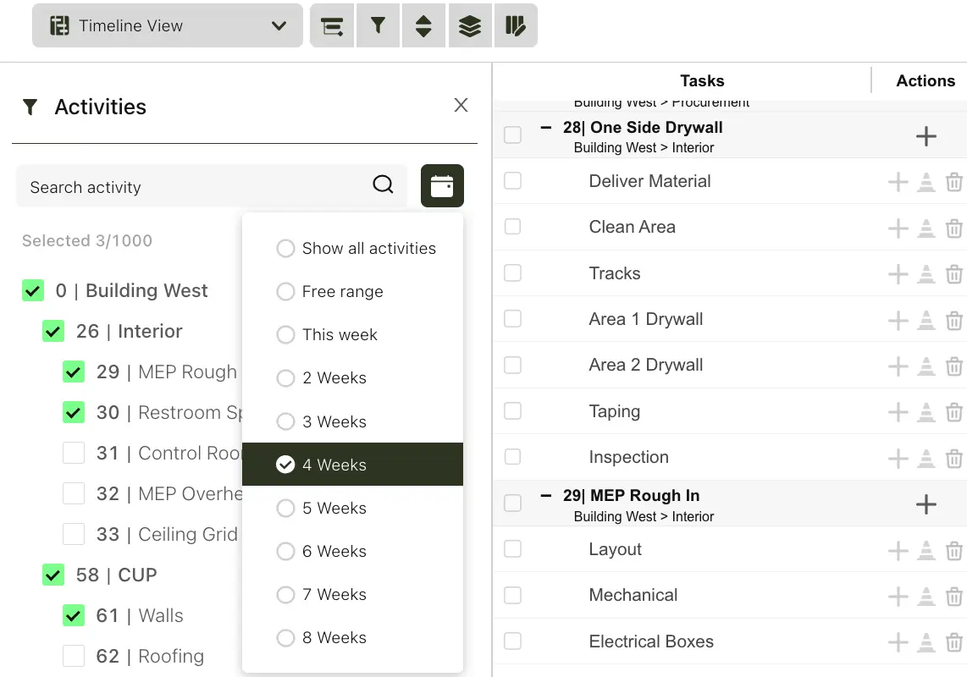Image resolution: width=967 pixels, height=677 pixels.
Task: Add a task under MEP Rough In
Action: 926,504
